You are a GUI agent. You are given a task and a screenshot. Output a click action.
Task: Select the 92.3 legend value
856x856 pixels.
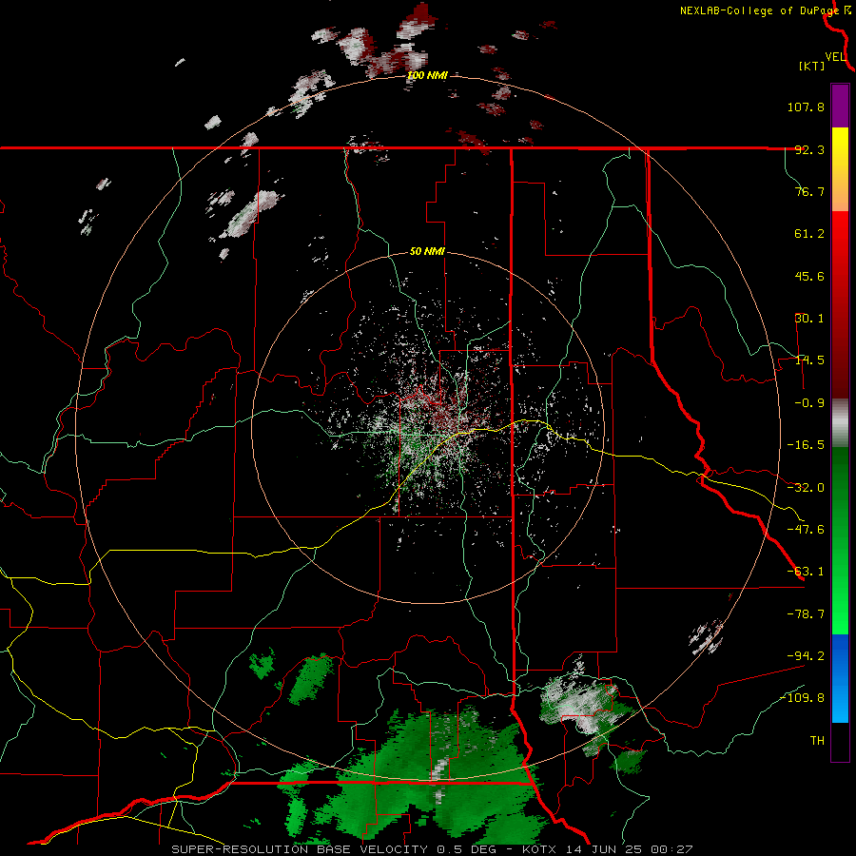pyautogui.click(x=809, y=149)
